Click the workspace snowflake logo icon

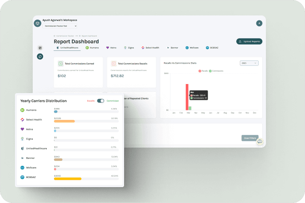coord(38,23)
